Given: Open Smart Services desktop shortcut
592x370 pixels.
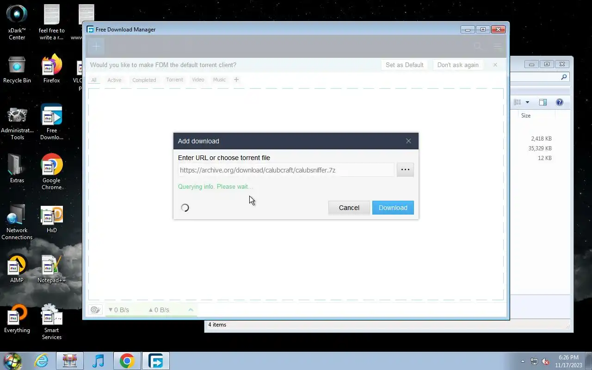Looking at the screenshot, I should pyautogui.click(x=52, y=322).
